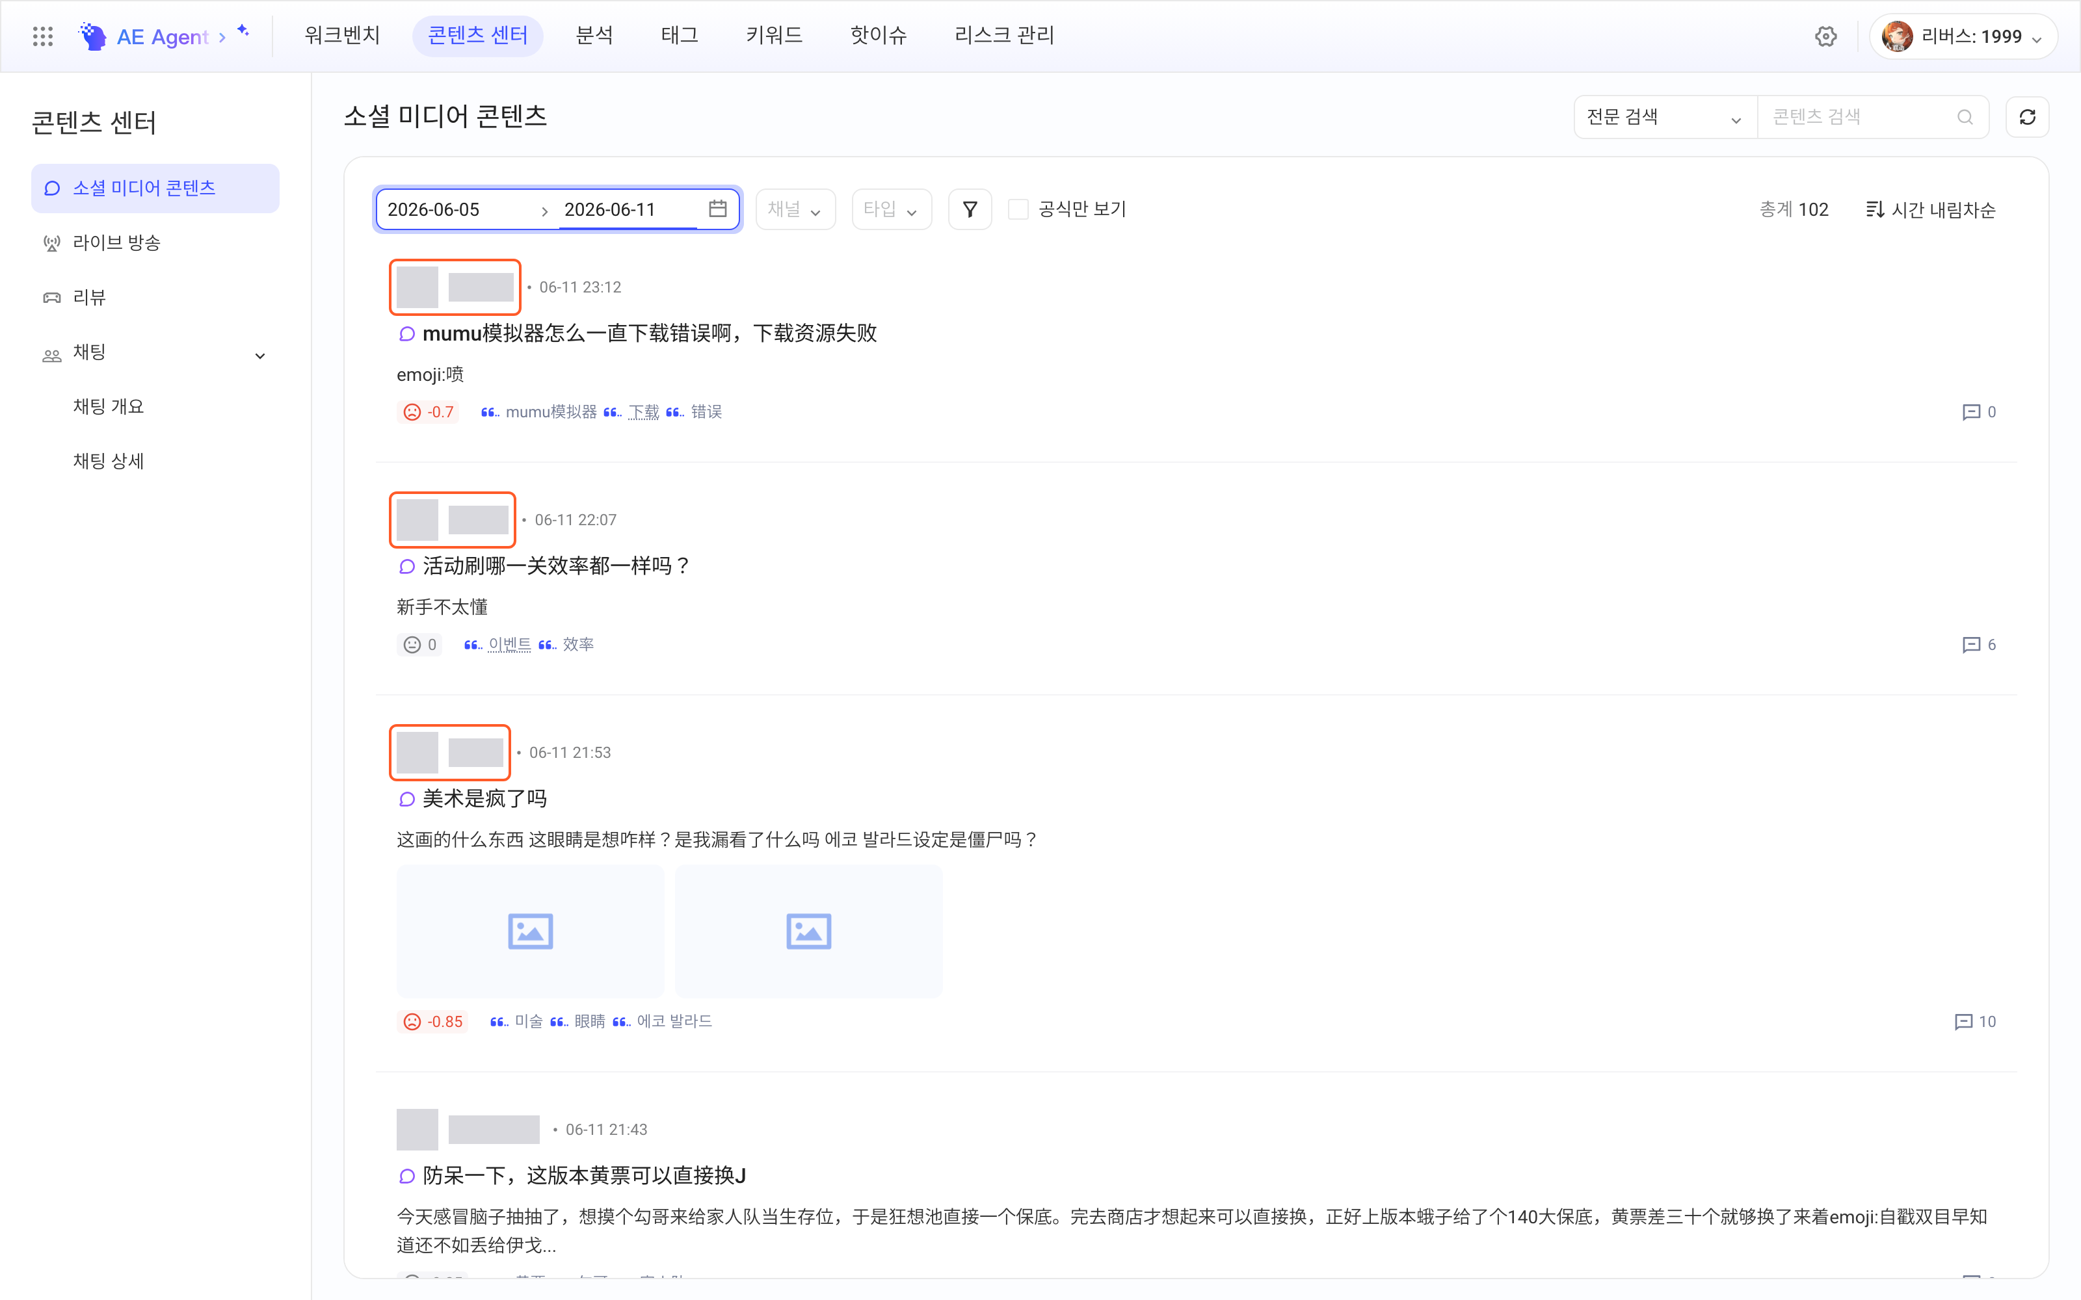This screenshot has height=1300, width=2081.
Task: Switch to the 분석 tab
Action: point(594,35)
